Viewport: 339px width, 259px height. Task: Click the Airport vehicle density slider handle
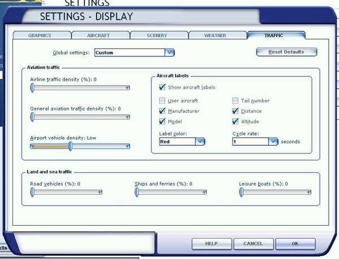coord(70,146)
